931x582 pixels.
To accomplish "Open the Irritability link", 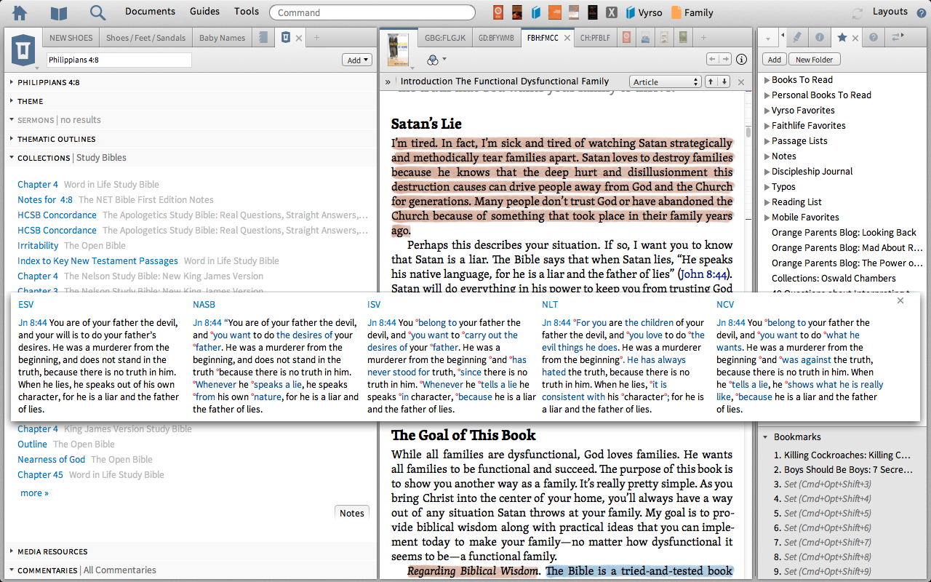I will click(x=38, y=246).
